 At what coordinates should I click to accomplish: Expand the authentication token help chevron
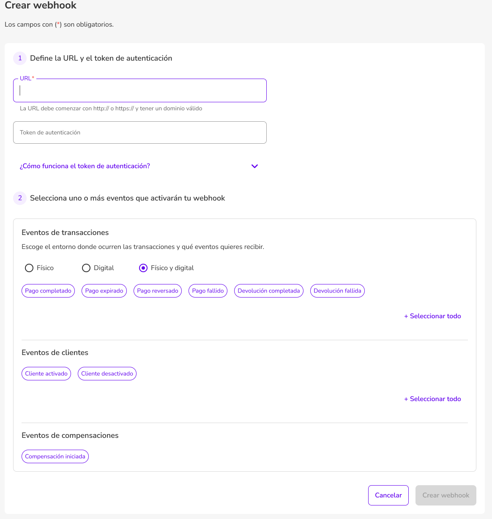(x=254, y=166)
